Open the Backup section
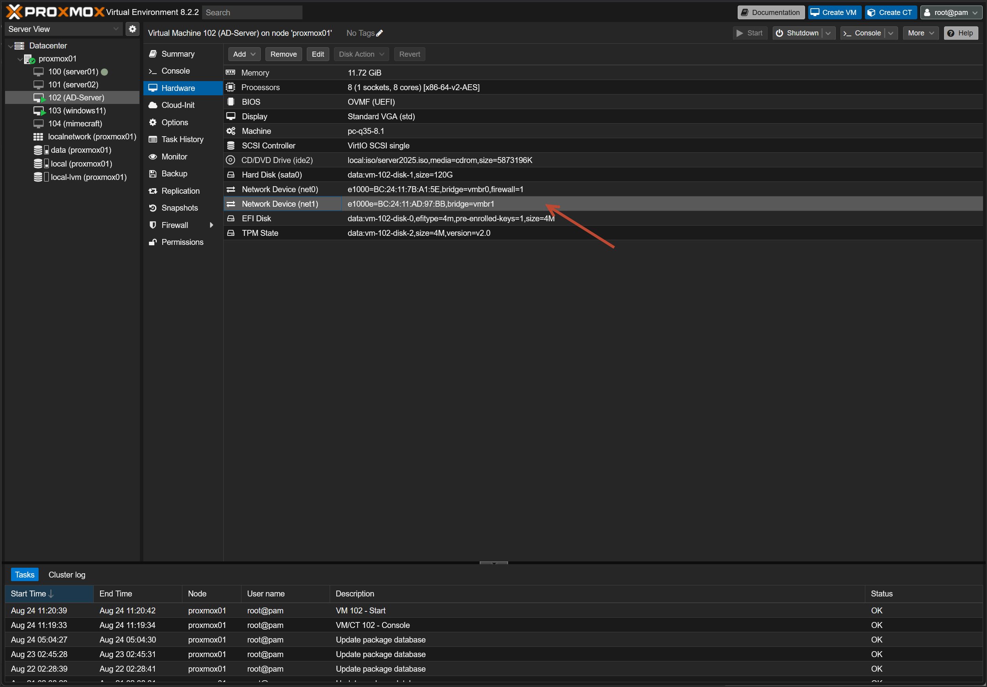This screenshot has height=687, width=987. [x=174, y=174]
